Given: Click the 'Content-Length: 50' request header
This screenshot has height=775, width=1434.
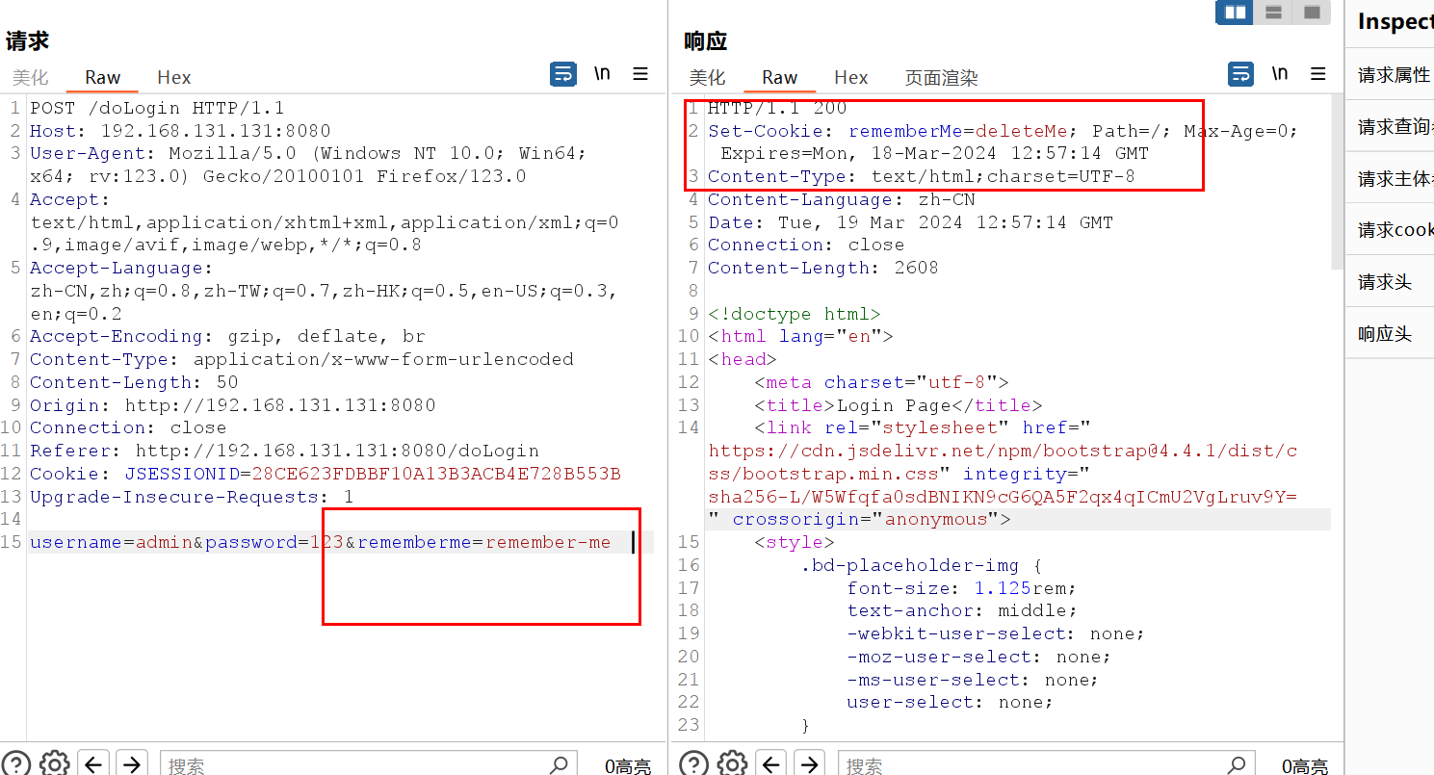Looking at the screenshot, I should pyautogui.click(x=134, y=382).
